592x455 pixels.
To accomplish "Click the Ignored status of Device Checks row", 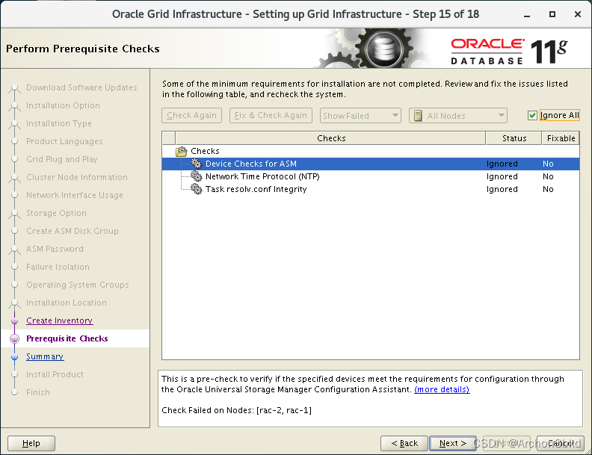I will 502,164.
